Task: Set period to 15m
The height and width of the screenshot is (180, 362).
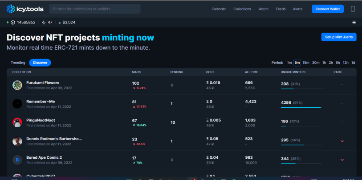Action: point(306,63)
